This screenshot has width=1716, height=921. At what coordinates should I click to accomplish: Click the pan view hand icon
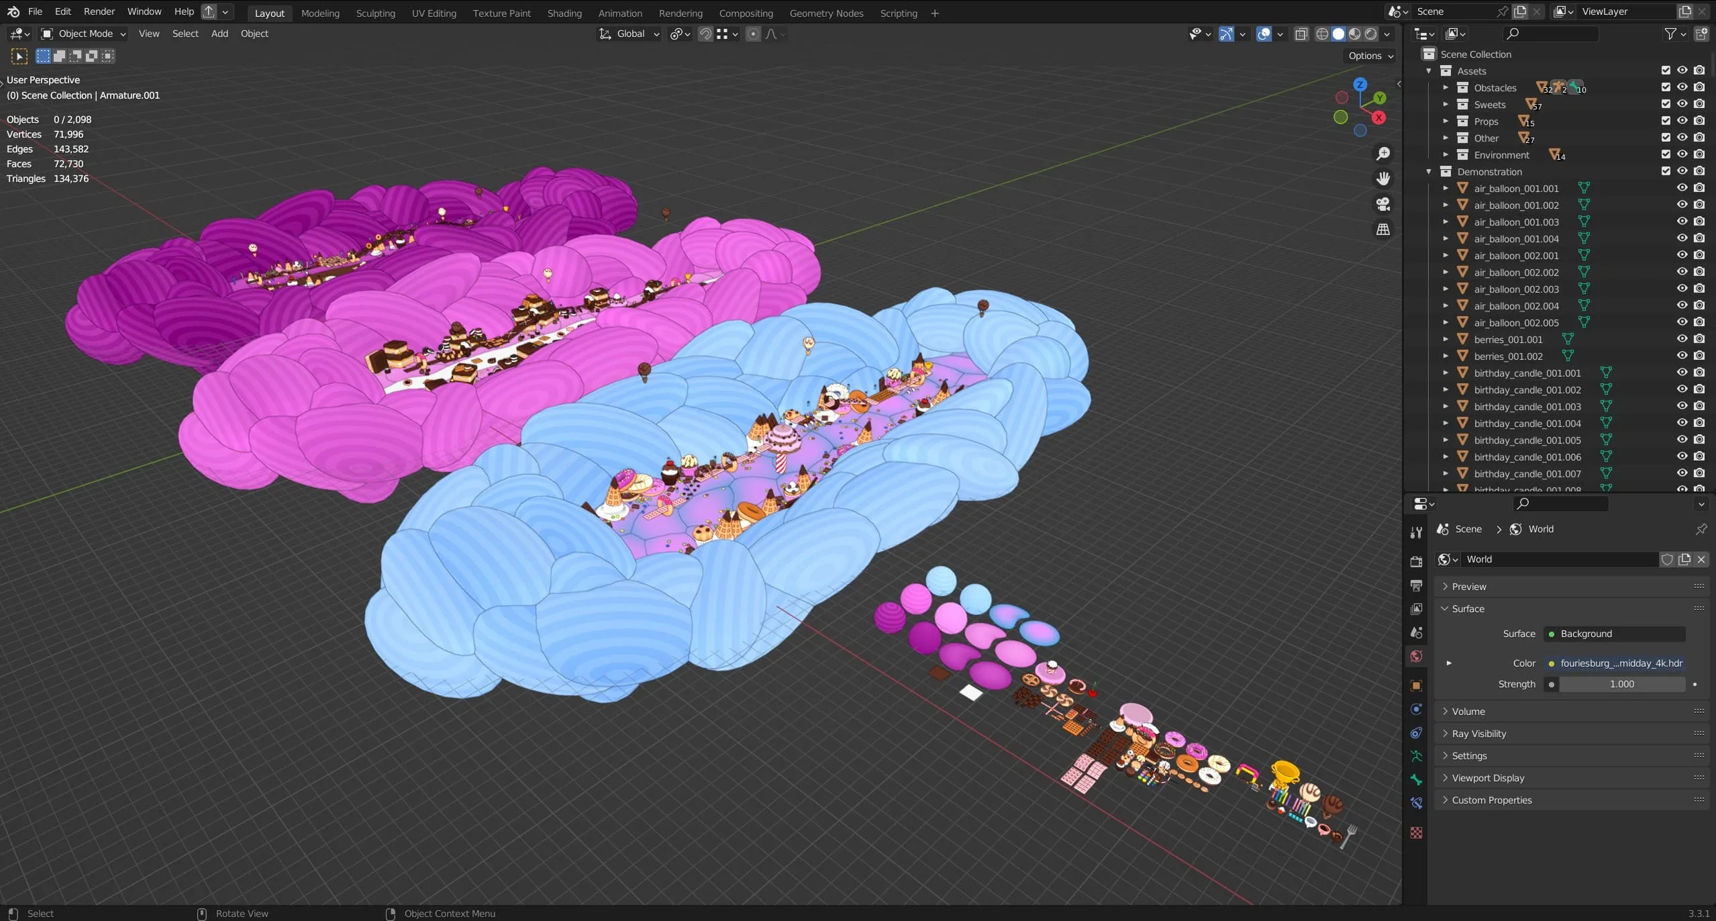tap(1383, 179)
